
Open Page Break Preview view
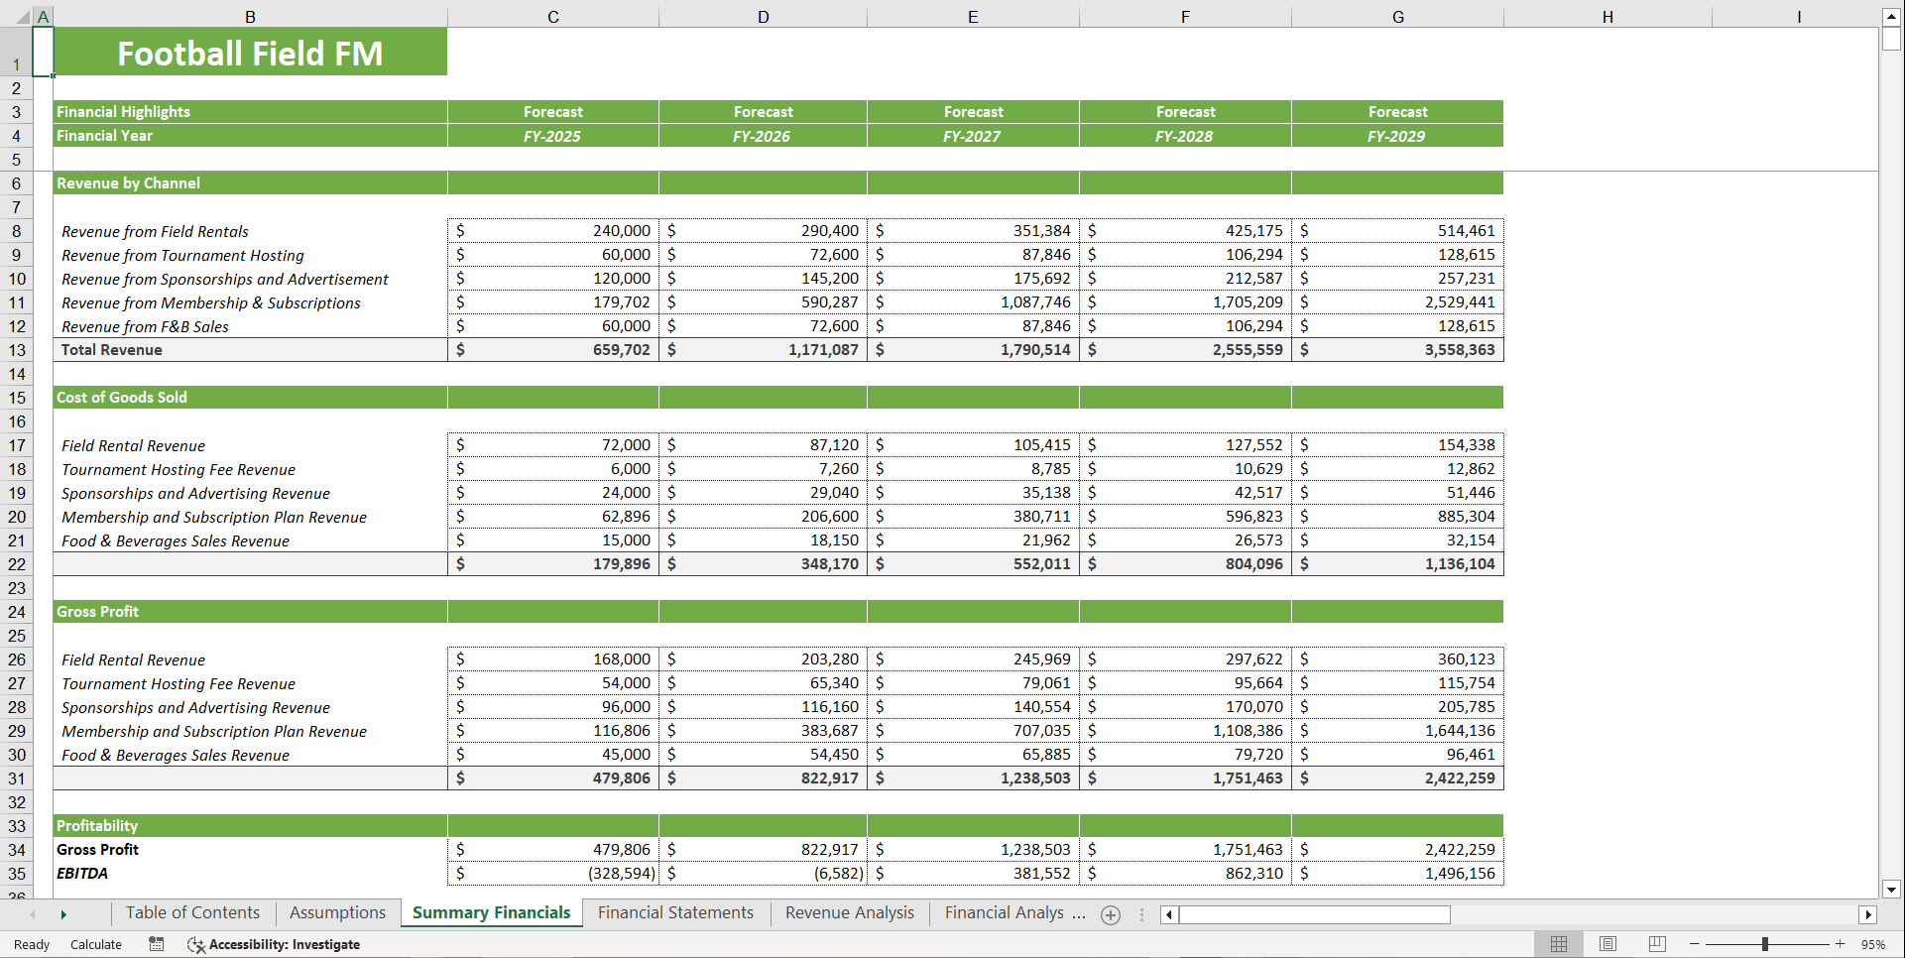coord(1655,944)
